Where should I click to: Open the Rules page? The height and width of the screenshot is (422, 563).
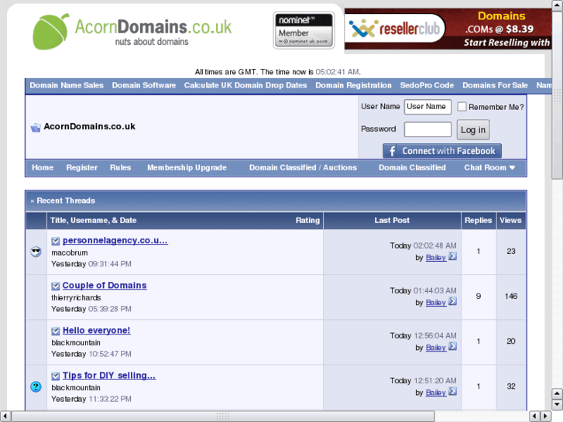tap(120, 168)
